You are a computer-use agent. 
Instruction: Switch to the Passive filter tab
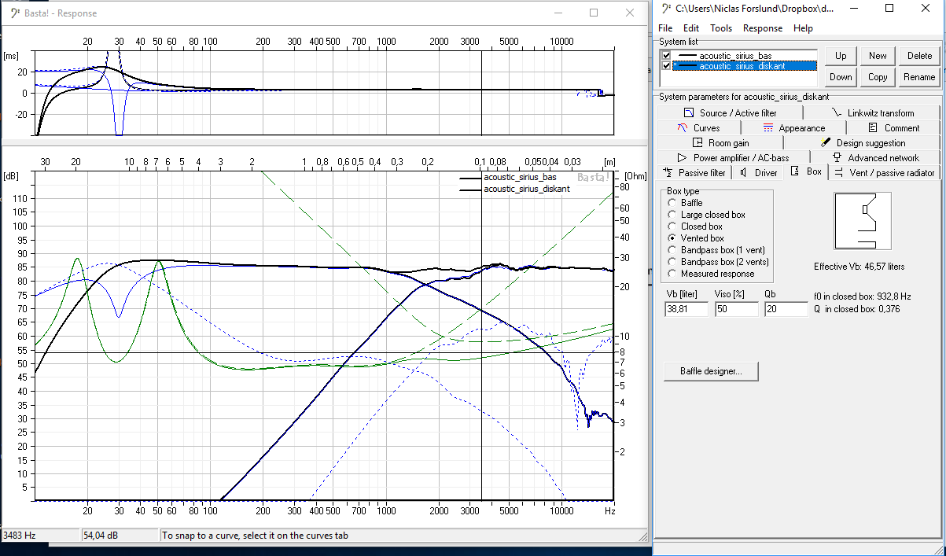pos(695,172)
